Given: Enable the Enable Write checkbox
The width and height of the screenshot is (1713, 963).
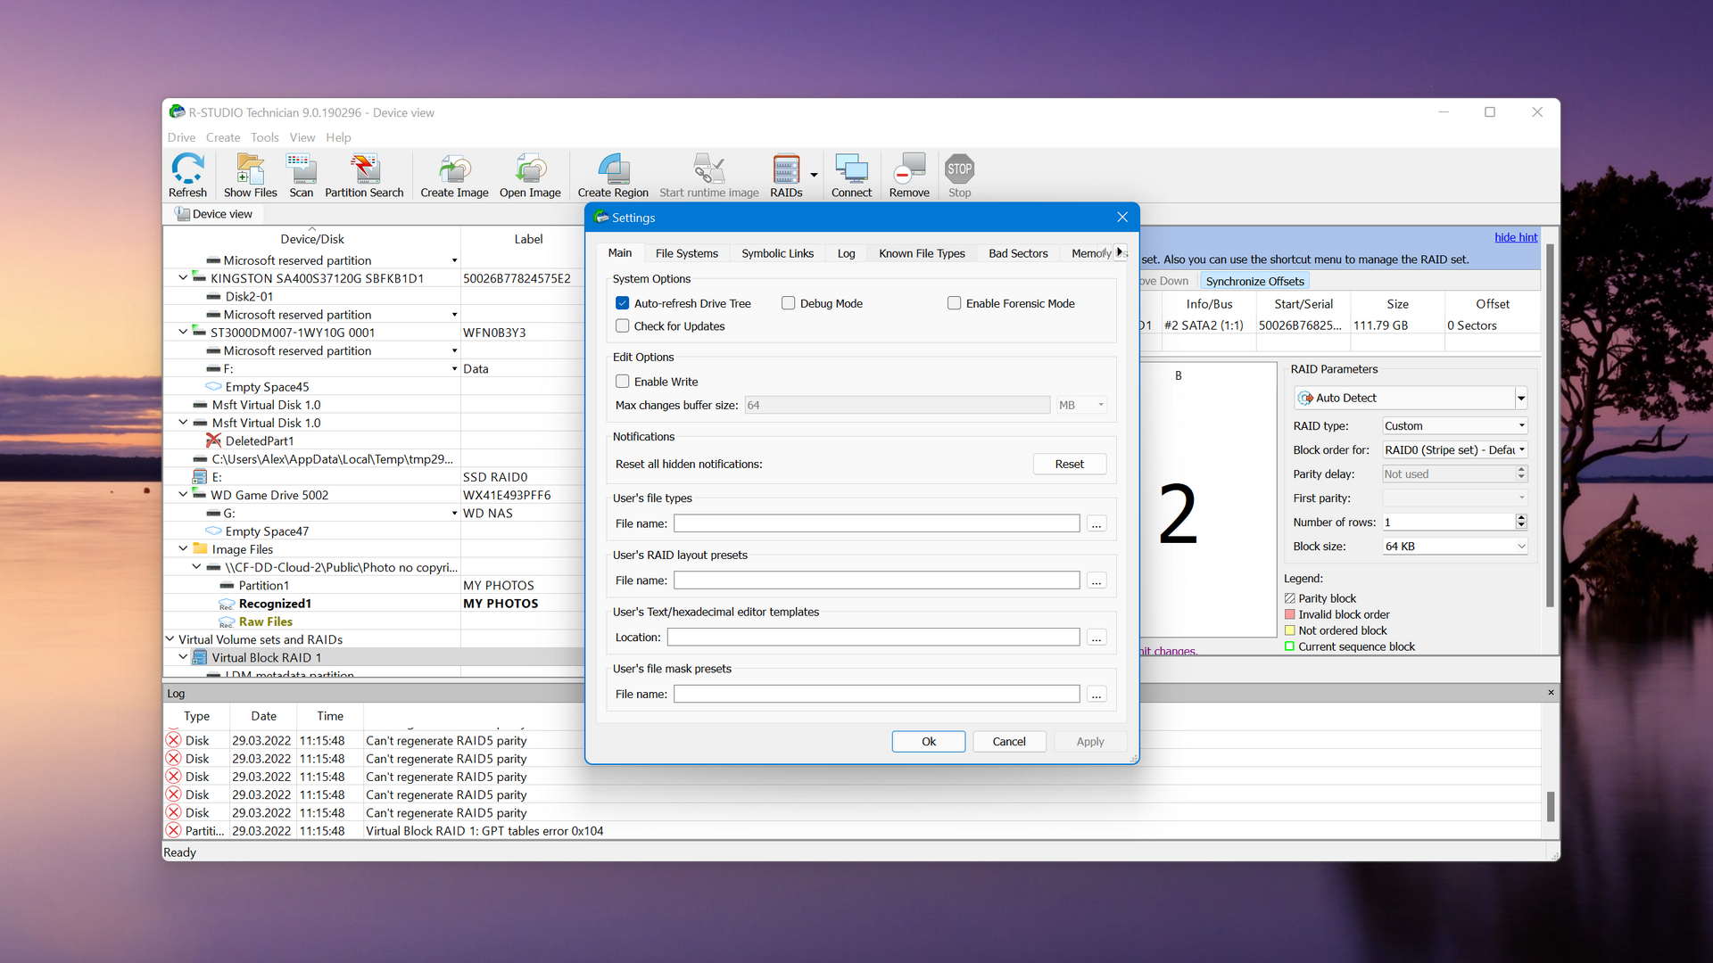Looking at the screenshot, I should [623, 381].
